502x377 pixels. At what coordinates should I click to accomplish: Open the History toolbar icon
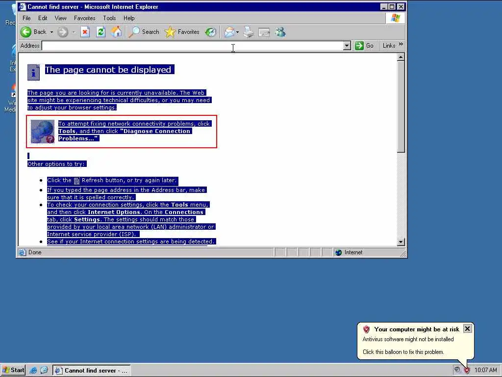(x=211, y=32)
